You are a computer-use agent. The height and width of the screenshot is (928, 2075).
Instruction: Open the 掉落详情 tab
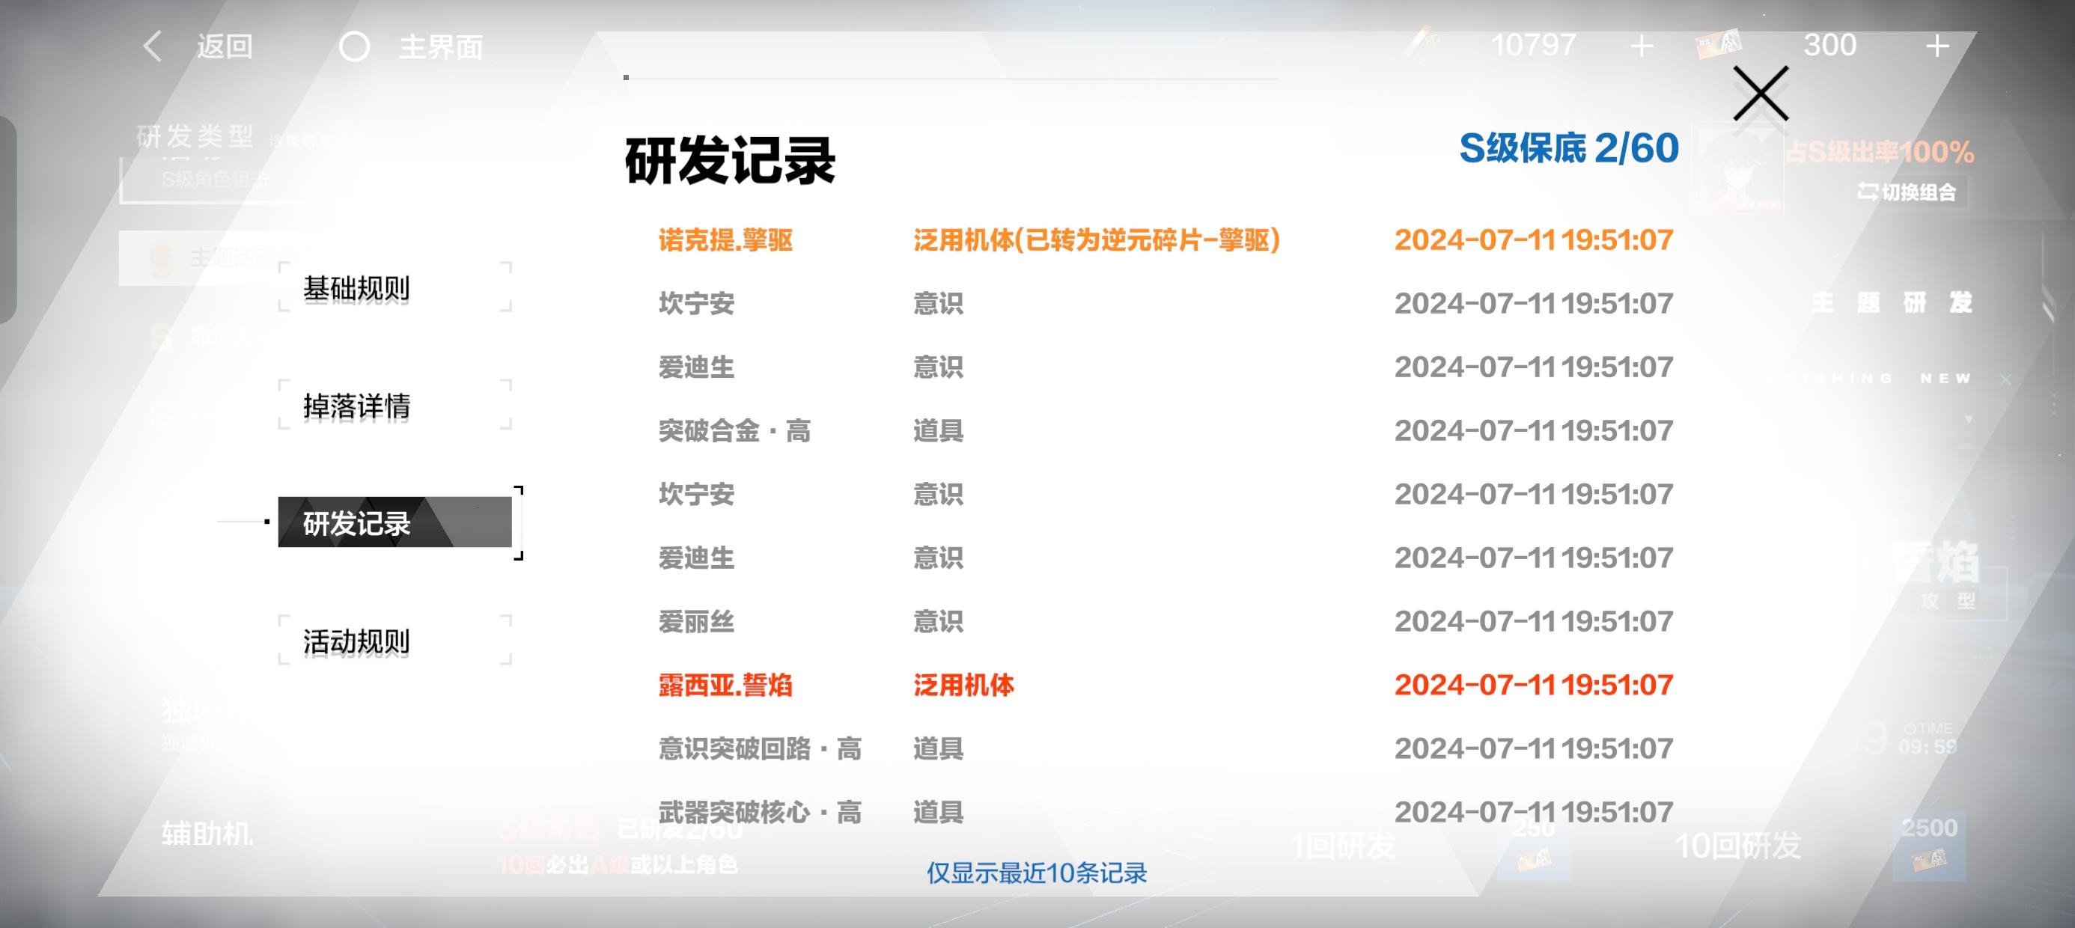coord(394,405)
